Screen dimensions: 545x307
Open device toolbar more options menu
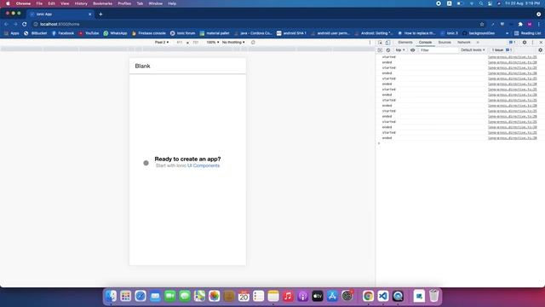click(370, 43)
